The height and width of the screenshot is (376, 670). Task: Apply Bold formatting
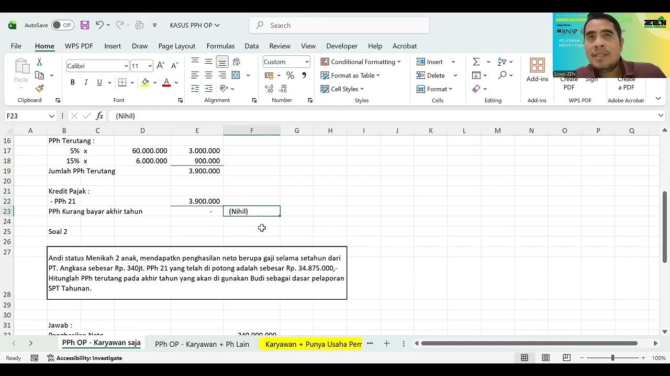(72, 83)
